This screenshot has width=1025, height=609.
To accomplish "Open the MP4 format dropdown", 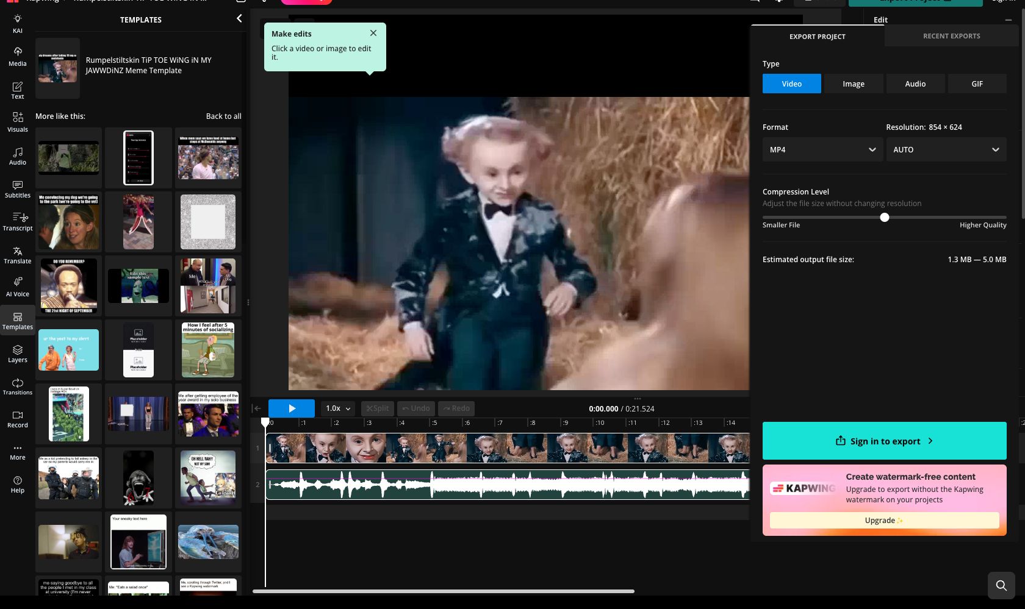I will pos(822,149).
